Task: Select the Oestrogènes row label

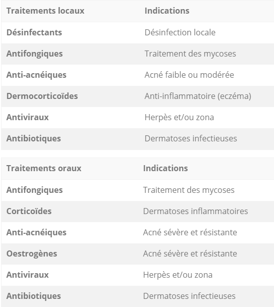Action: click(x=32, y=254)
